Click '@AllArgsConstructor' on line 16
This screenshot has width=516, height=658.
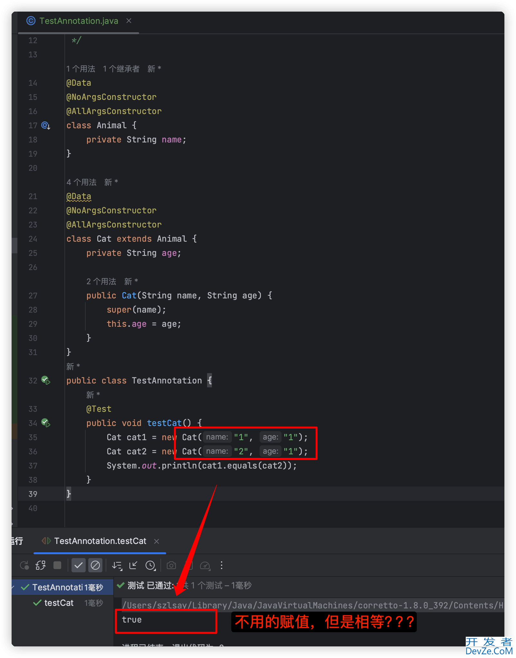tap(114, 111)
